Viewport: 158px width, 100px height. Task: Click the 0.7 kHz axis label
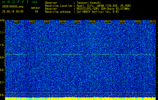[x=2, y=82]
